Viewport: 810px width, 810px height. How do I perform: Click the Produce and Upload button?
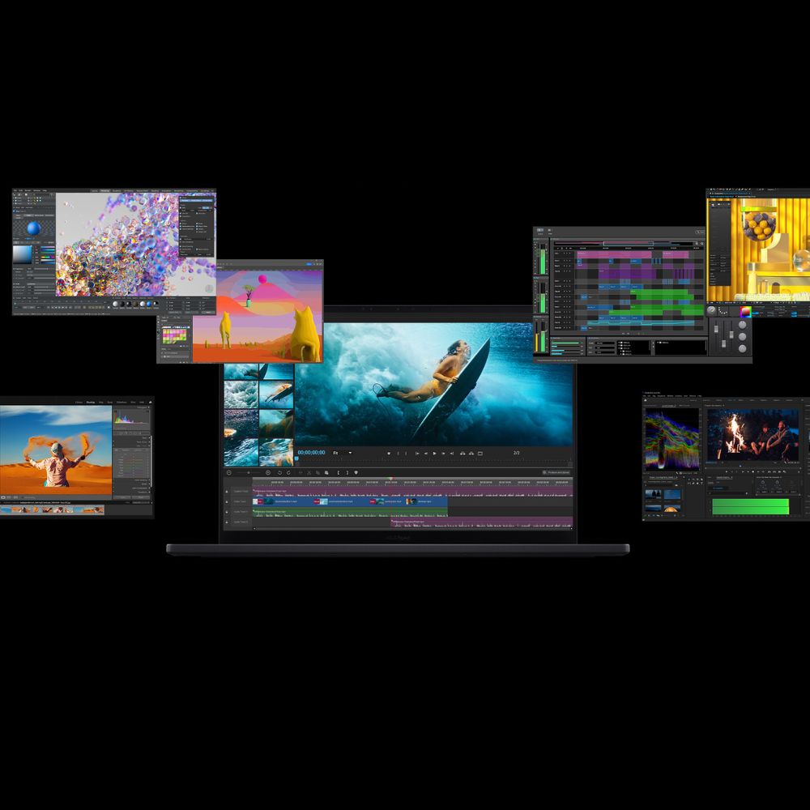click(x=556, y=472)
